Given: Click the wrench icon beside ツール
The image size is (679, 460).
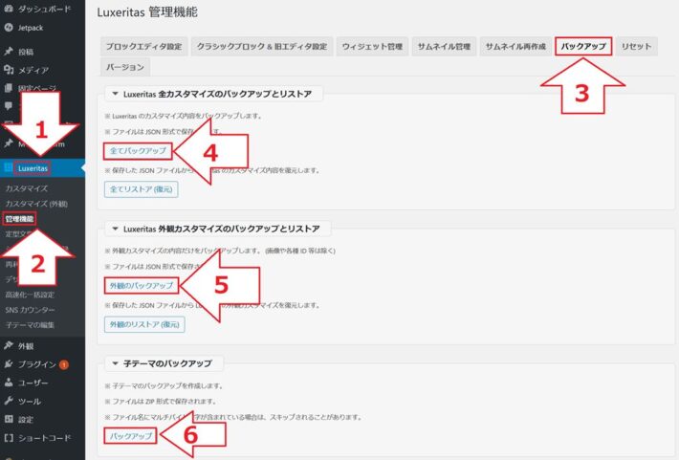Looking at the screenshot, I should 9,401.
